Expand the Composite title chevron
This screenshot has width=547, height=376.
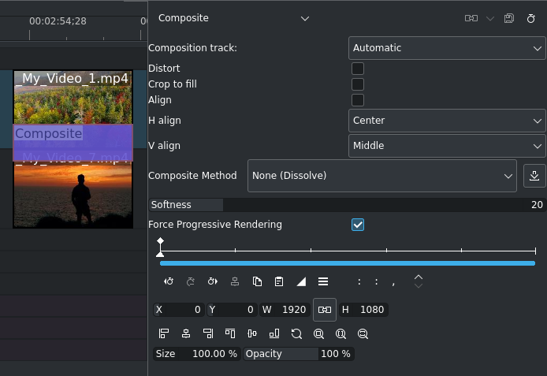305,18
